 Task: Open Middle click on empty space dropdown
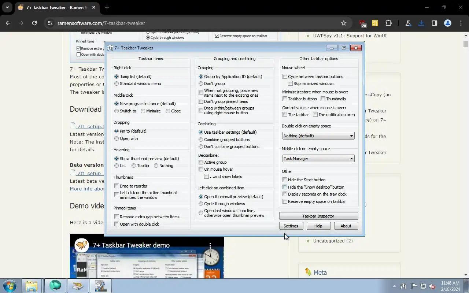pyautogui.click(x=318, y=159)
